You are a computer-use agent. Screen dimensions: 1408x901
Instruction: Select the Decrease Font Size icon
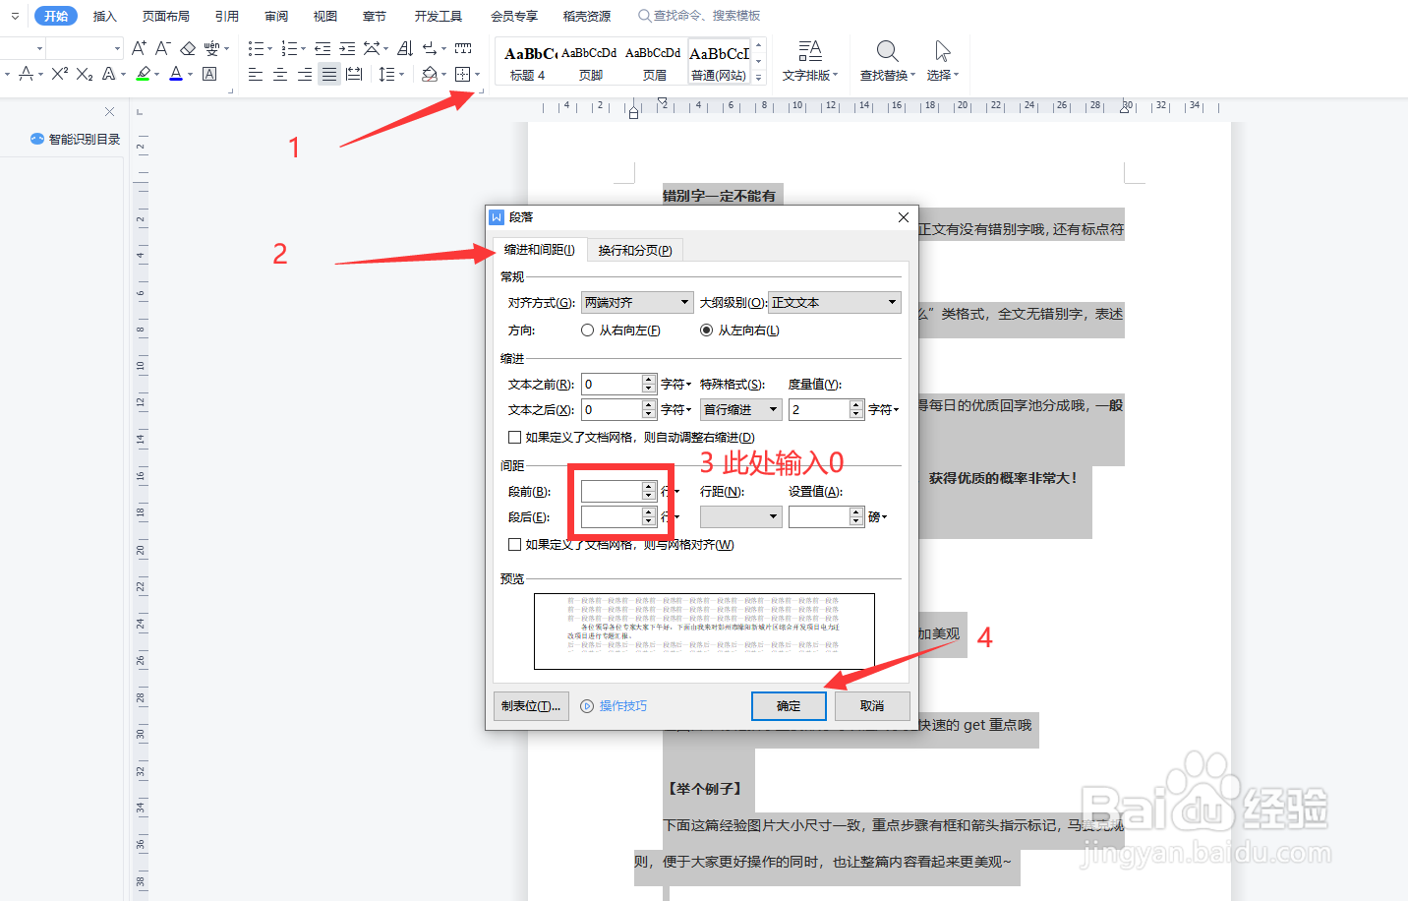pyautogui.click(x=161, y=46)
